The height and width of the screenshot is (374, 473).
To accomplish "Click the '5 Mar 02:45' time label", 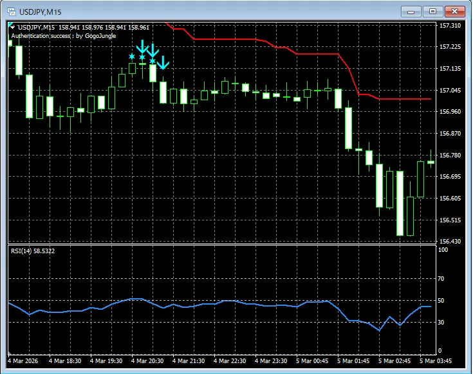I will 394,361.
